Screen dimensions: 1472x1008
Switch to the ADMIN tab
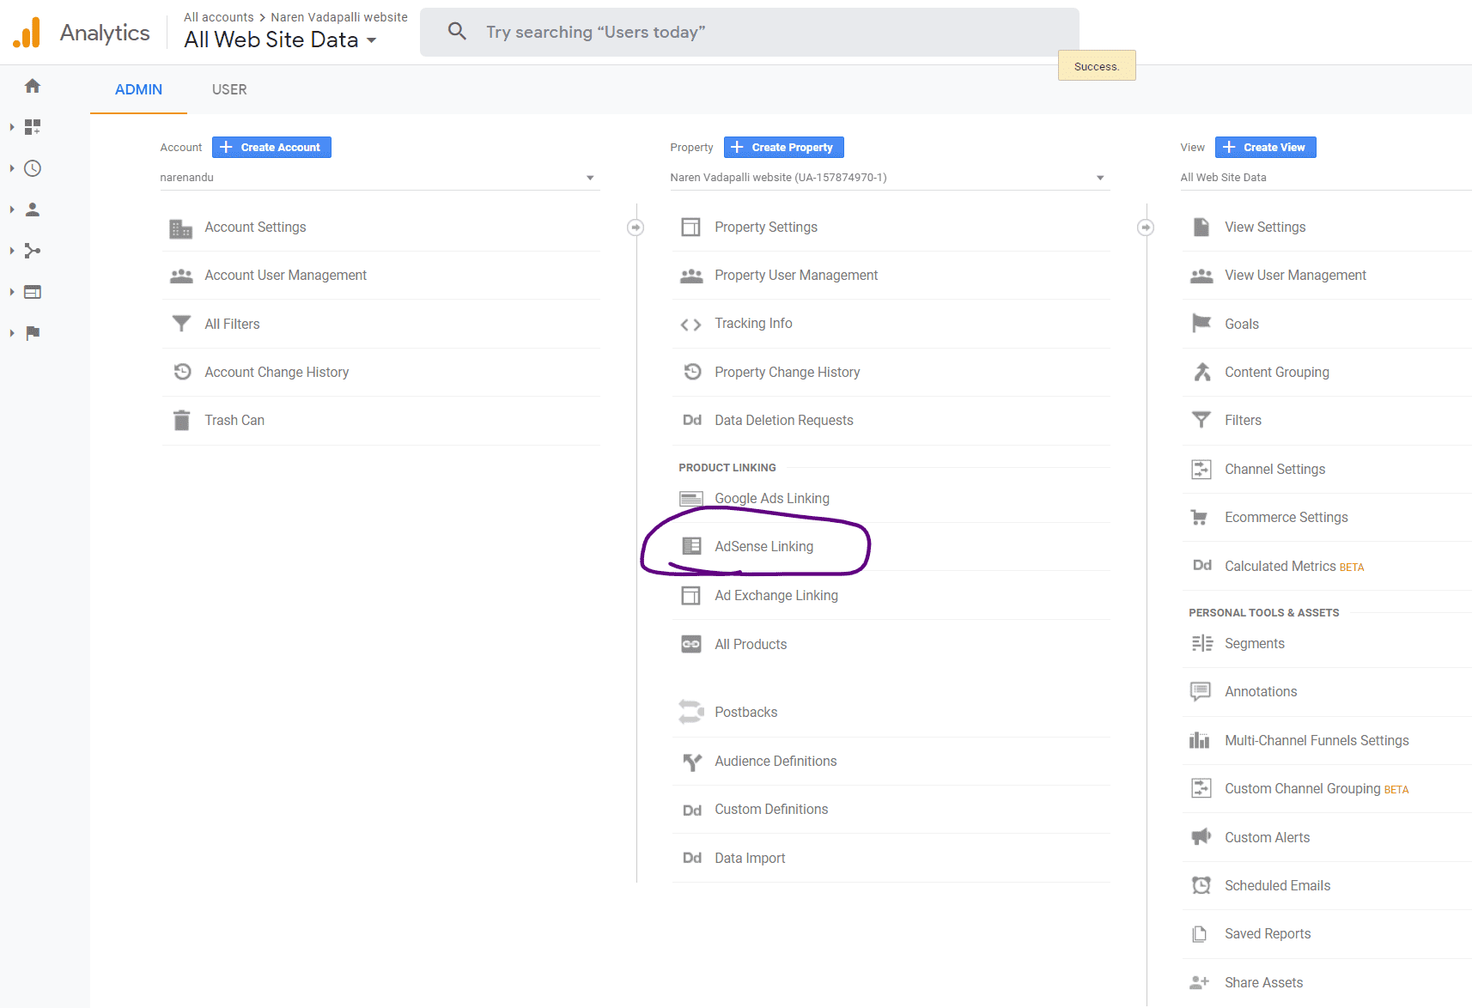click(x=138, y=89)
